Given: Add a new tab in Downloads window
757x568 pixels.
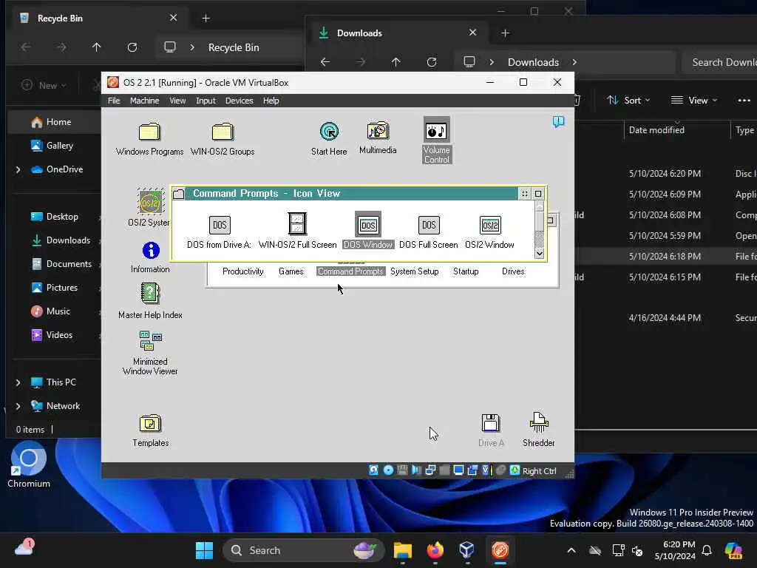Looking at the screenshot, I should point(505,33).
